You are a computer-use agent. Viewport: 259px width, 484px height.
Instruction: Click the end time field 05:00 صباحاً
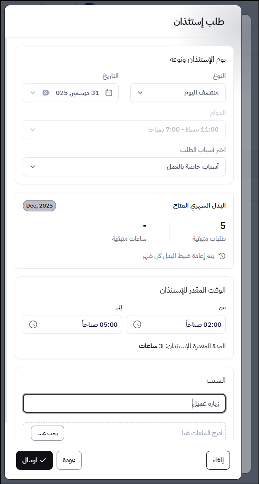72,324
